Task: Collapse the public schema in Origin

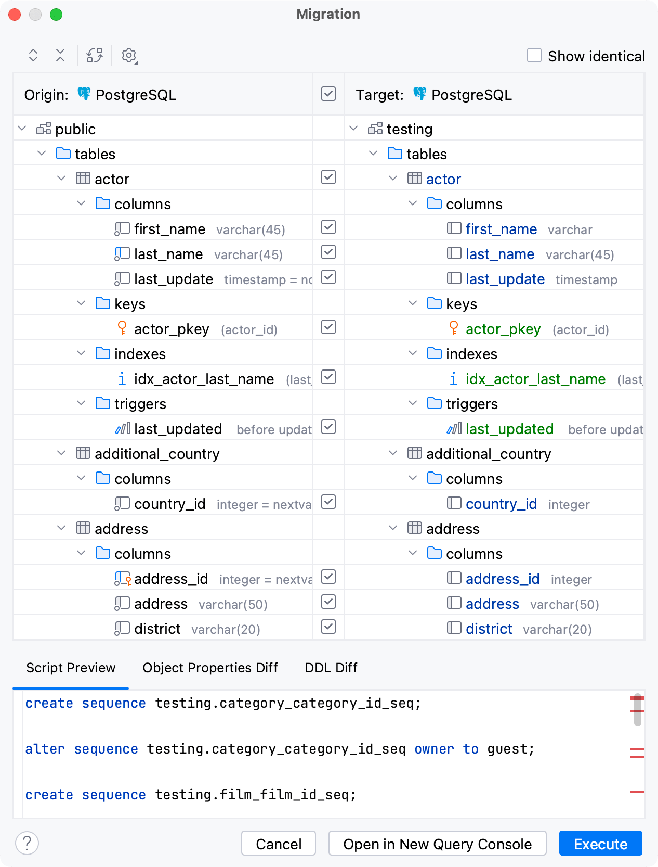Action: click(x=22, y=129)
